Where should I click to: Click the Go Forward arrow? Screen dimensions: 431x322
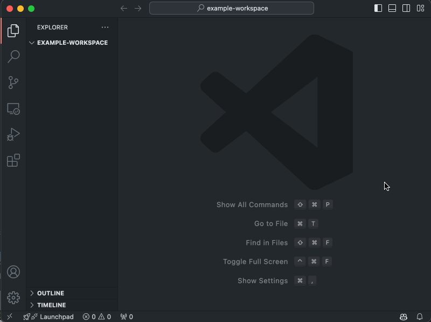(x=138, y=8)
